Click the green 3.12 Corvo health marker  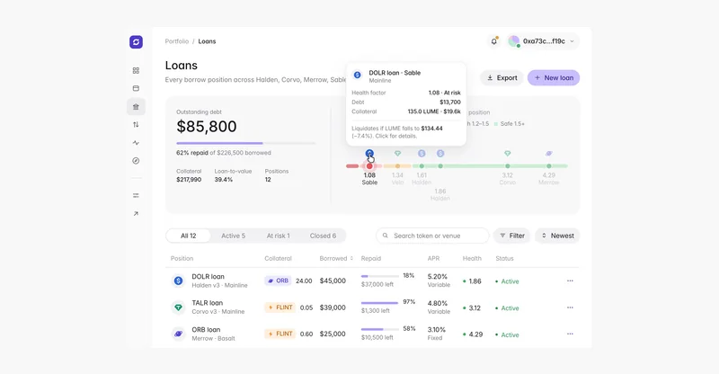pos(507,166)
